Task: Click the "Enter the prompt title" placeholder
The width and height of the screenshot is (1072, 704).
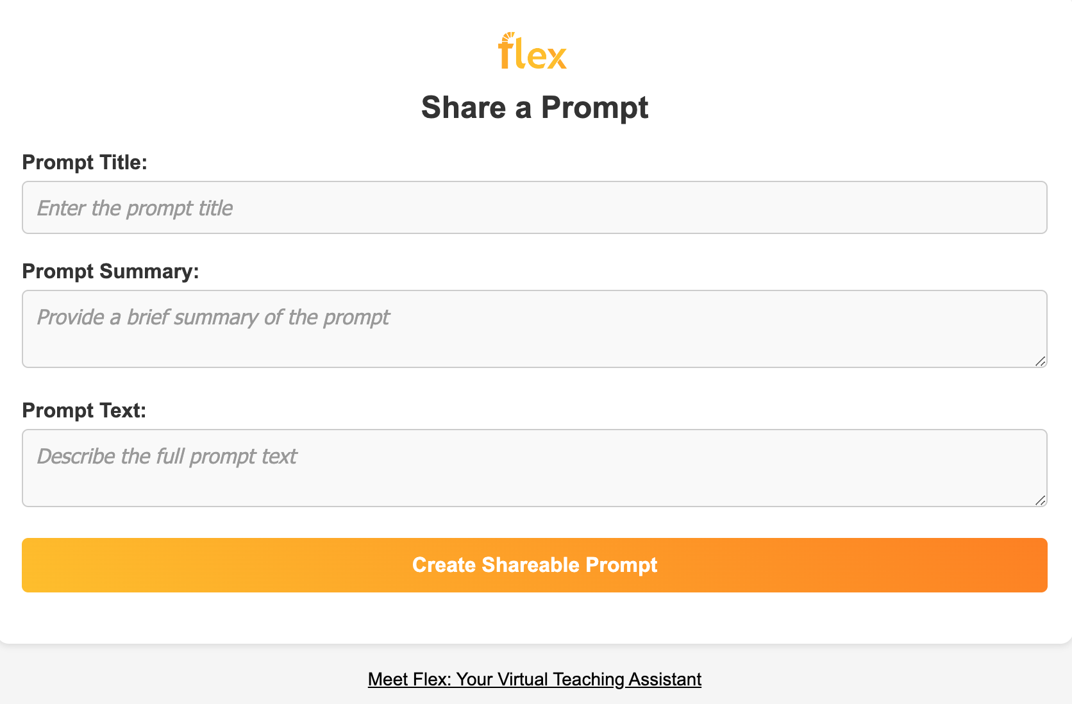Action: click(135, 208)
